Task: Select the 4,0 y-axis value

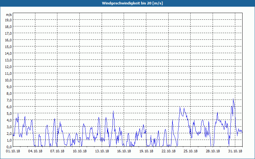Action: (9, 120)
